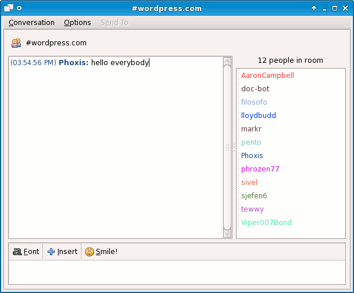The image size is (354, 293).
Task: Click the Phoxis name in chat message
Action: click(73, 63)
